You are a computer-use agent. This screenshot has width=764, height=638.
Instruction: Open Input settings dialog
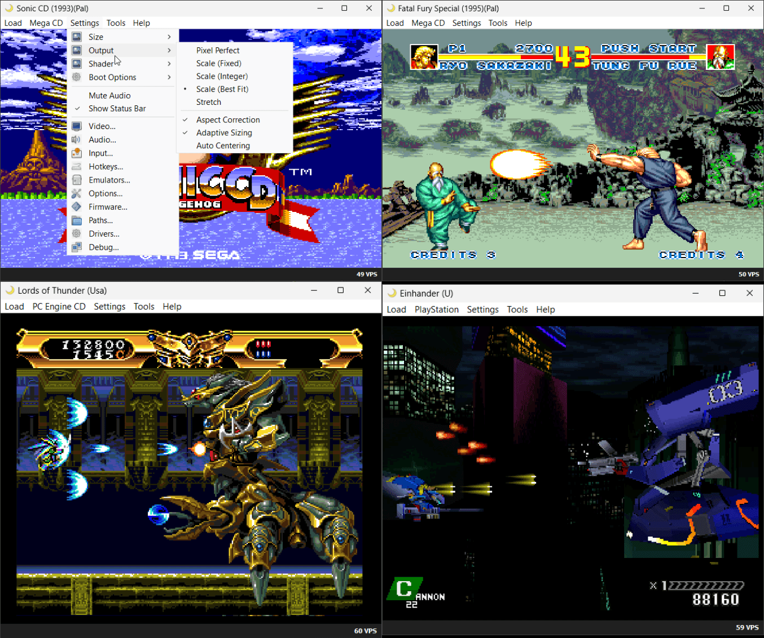122,153
